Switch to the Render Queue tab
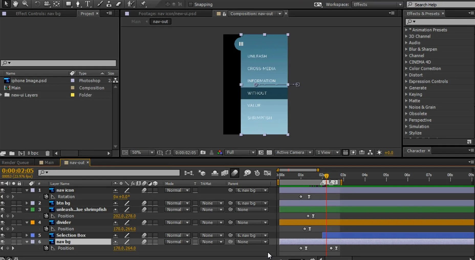The image size is (475, 260). click(15, 162)
